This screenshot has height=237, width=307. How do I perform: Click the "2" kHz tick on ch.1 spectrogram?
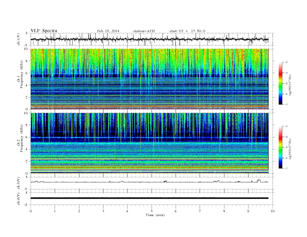coord(27,97)
